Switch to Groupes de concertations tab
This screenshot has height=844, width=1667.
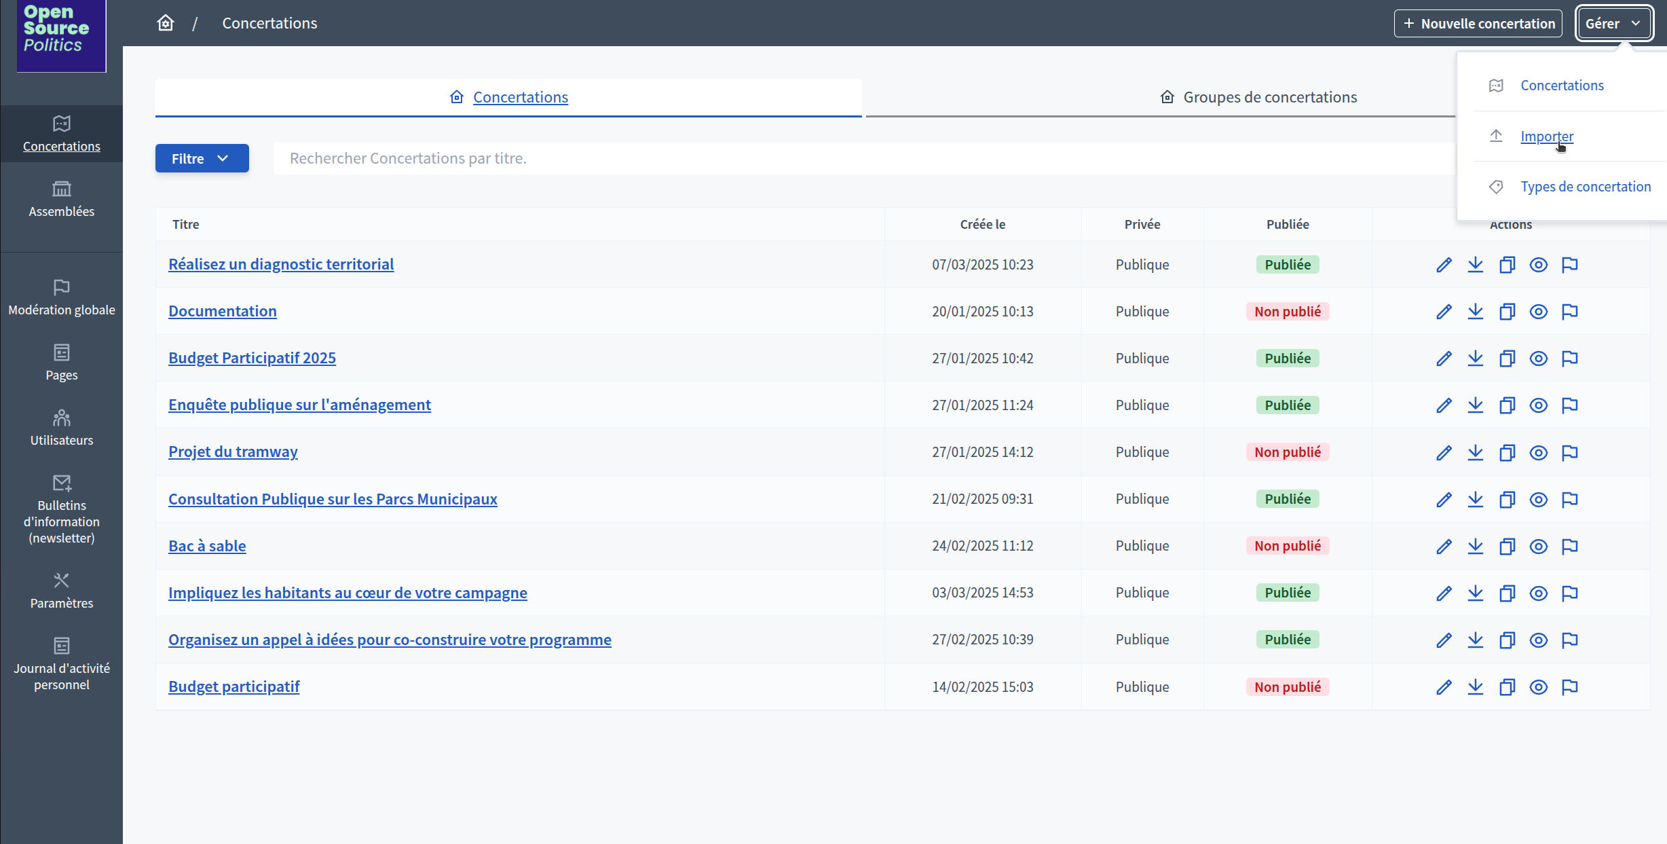tap(1269, 97)
